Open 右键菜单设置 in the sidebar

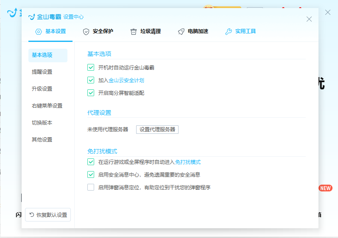pyautogui.click(x=47, y=106)
